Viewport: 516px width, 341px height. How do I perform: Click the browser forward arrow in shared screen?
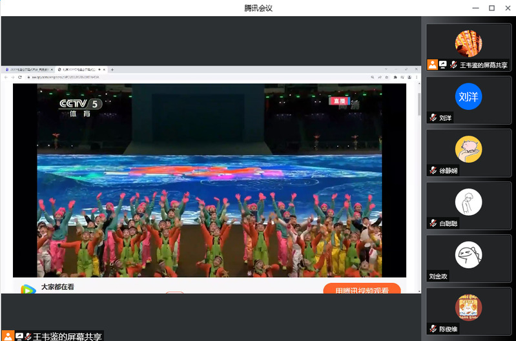pos(12,77)
